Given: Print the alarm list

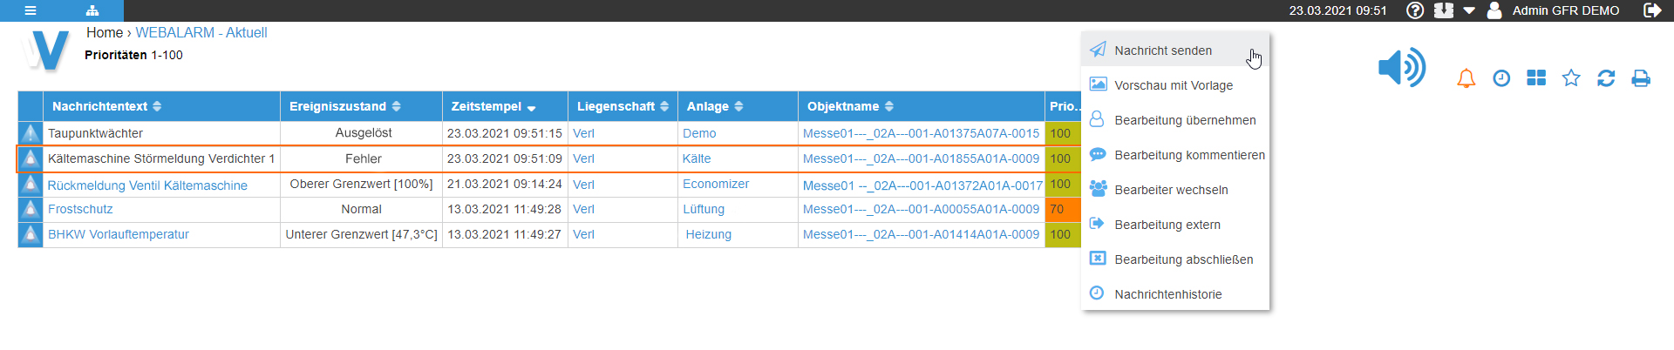Looking at the screenshot, I should (1641, 78).
